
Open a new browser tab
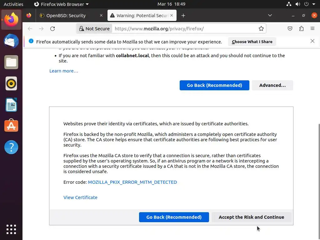tap(183, 15)
